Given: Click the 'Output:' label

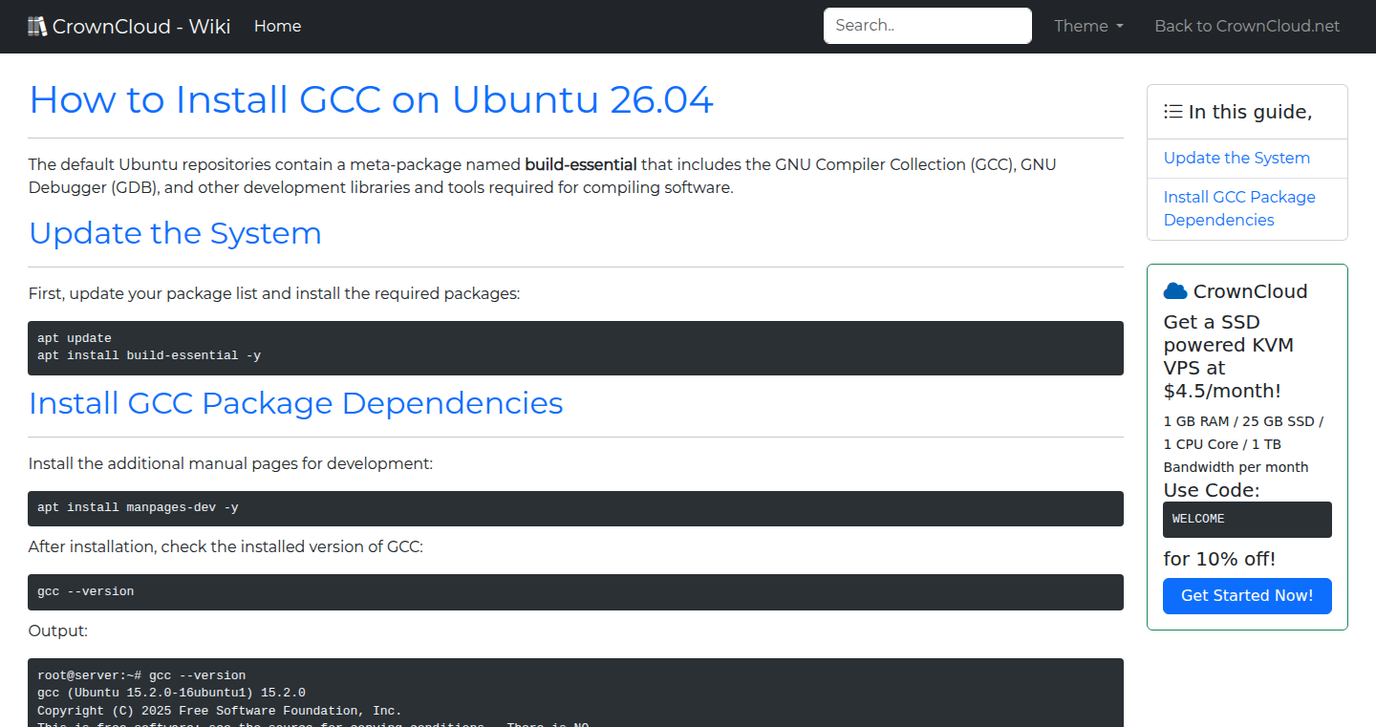Looking at the screenshot, I should pyautogui.click(x=58, y=631).
